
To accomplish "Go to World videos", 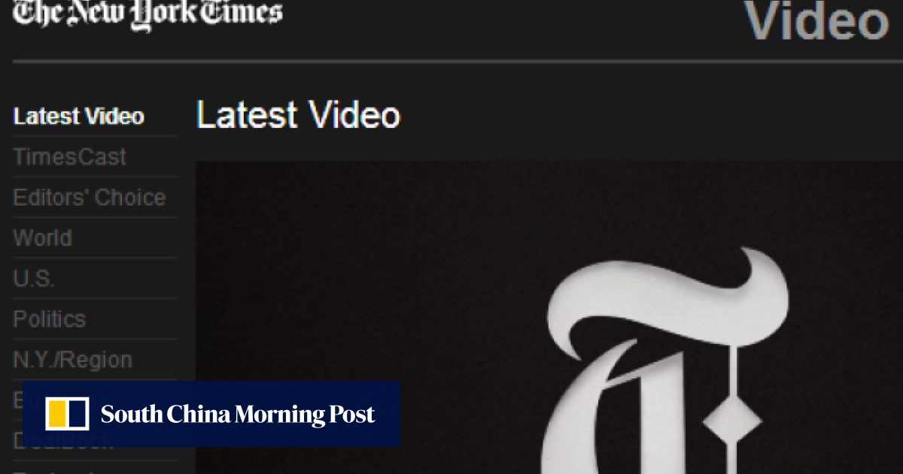I will click(x=43, y=239).
